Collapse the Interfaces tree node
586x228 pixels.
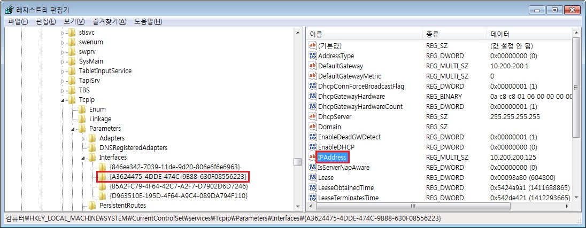83,158
